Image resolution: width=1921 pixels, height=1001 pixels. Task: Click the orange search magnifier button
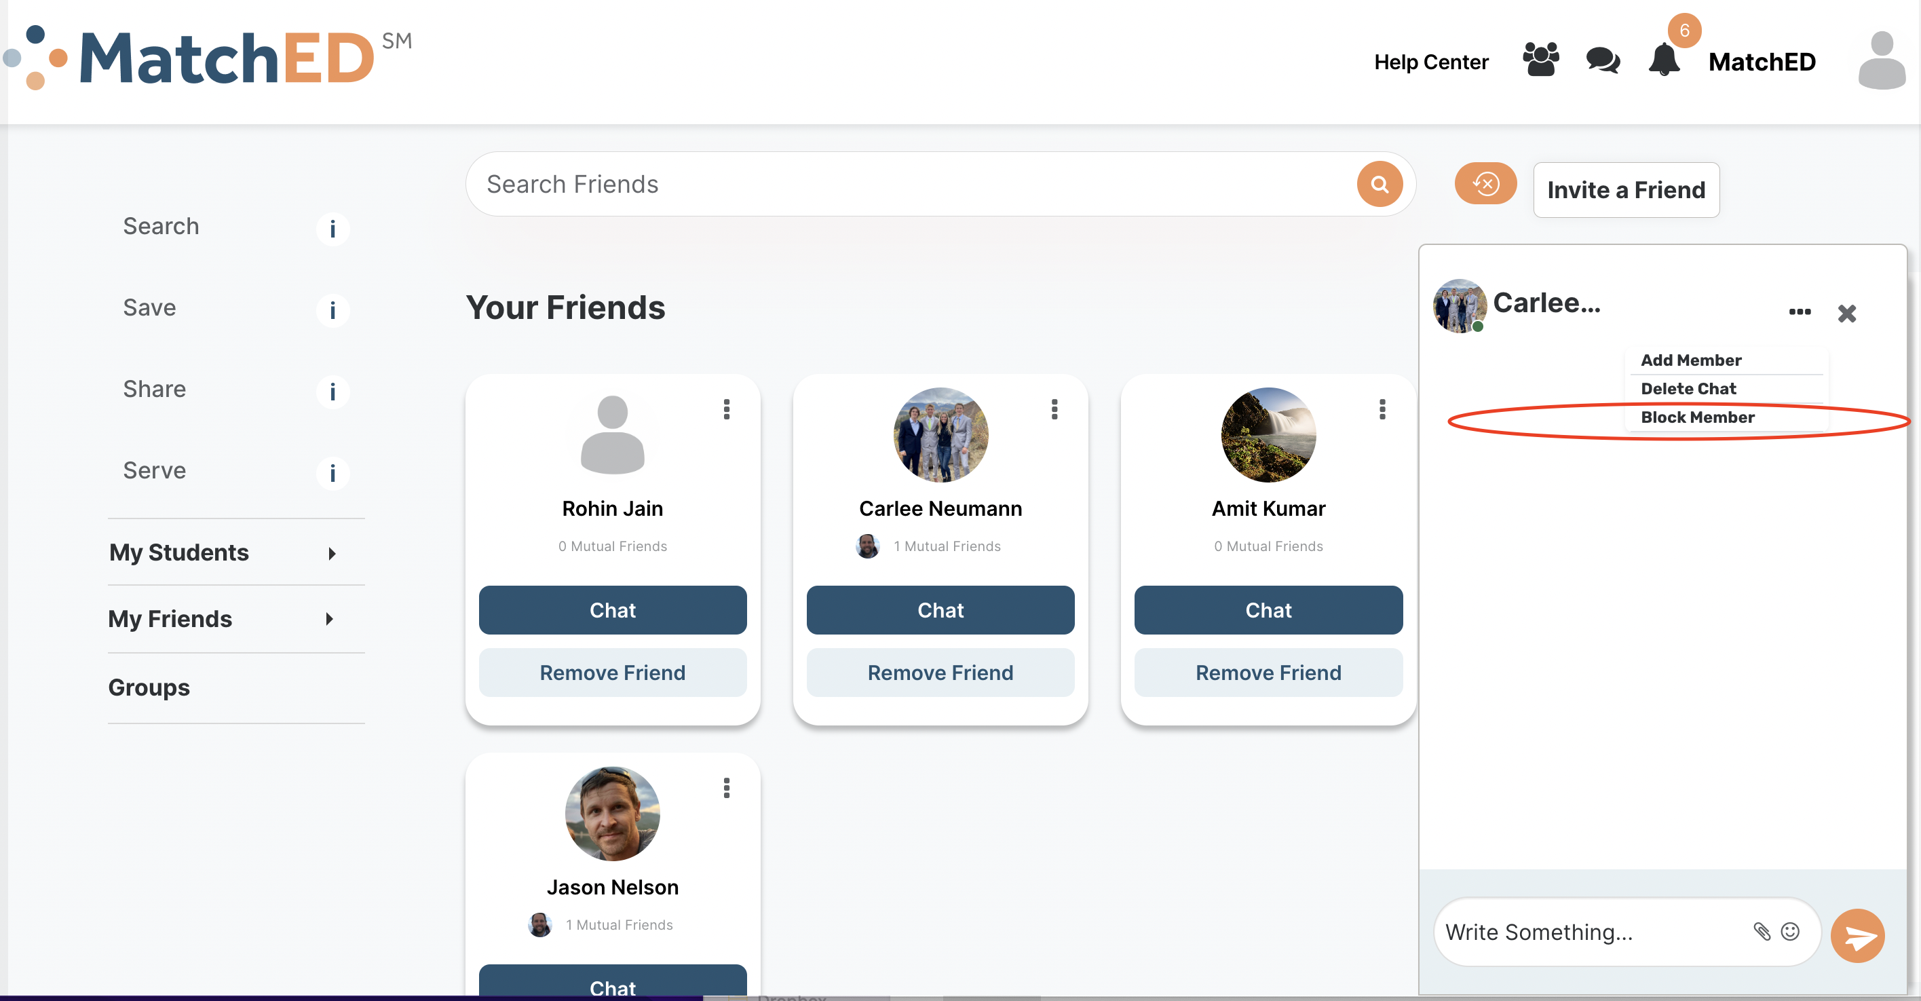pyautogui.click(x=1380, y=184)
